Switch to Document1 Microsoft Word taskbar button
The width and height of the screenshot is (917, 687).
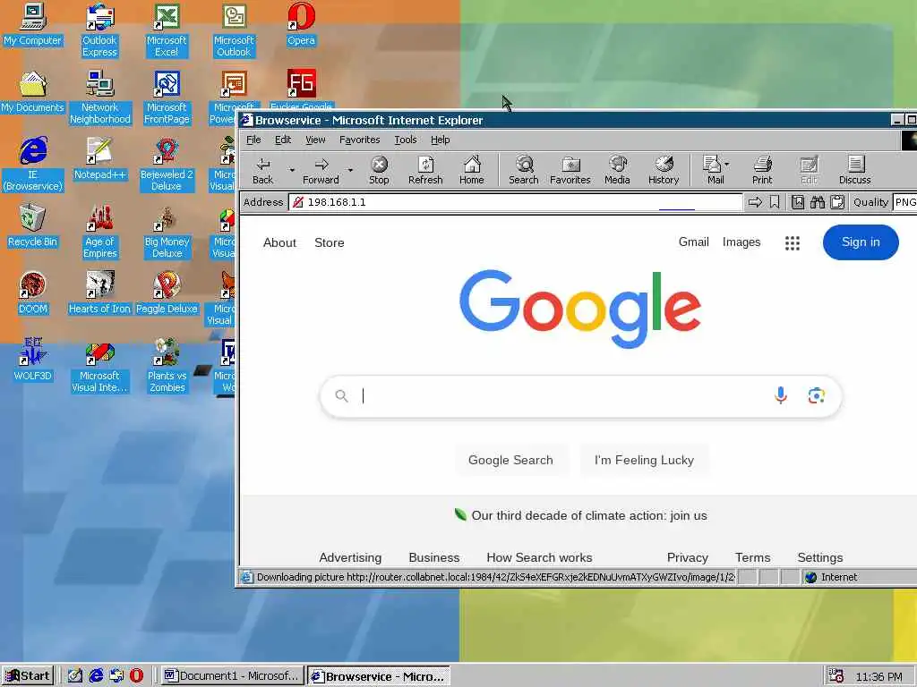pos(233,676)
